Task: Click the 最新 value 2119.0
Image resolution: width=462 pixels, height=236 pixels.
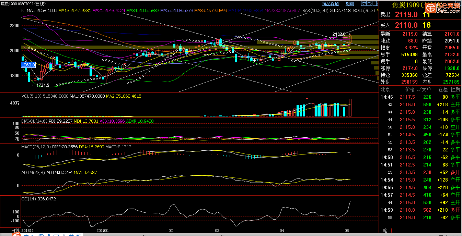Action: pos(410,34)
